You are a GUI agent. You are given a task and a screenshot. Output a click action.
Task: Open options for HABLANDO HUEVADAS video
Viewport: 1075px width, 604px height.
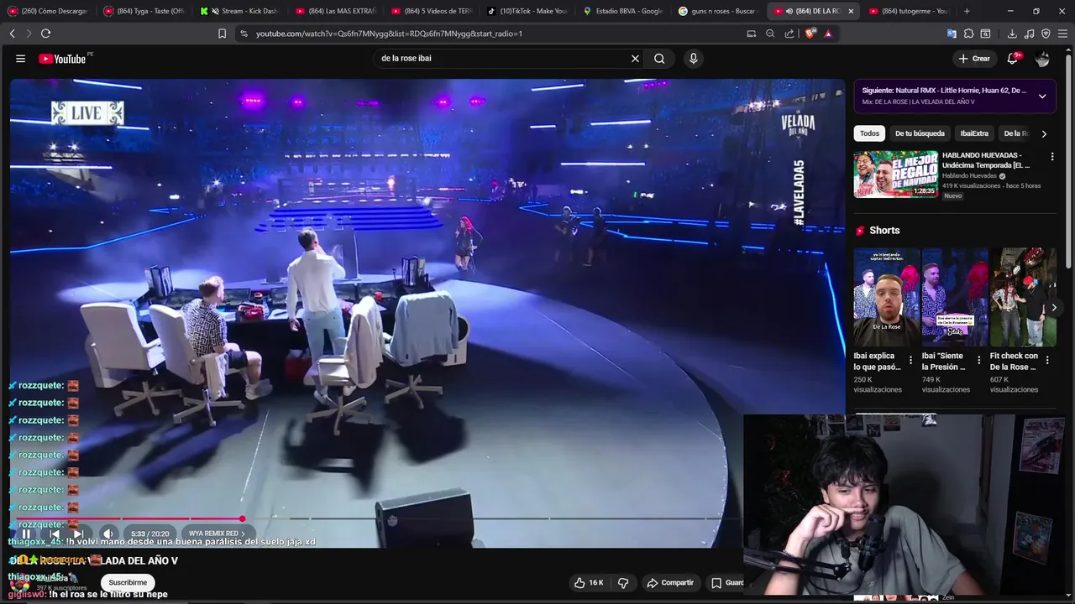(1052, 156)
